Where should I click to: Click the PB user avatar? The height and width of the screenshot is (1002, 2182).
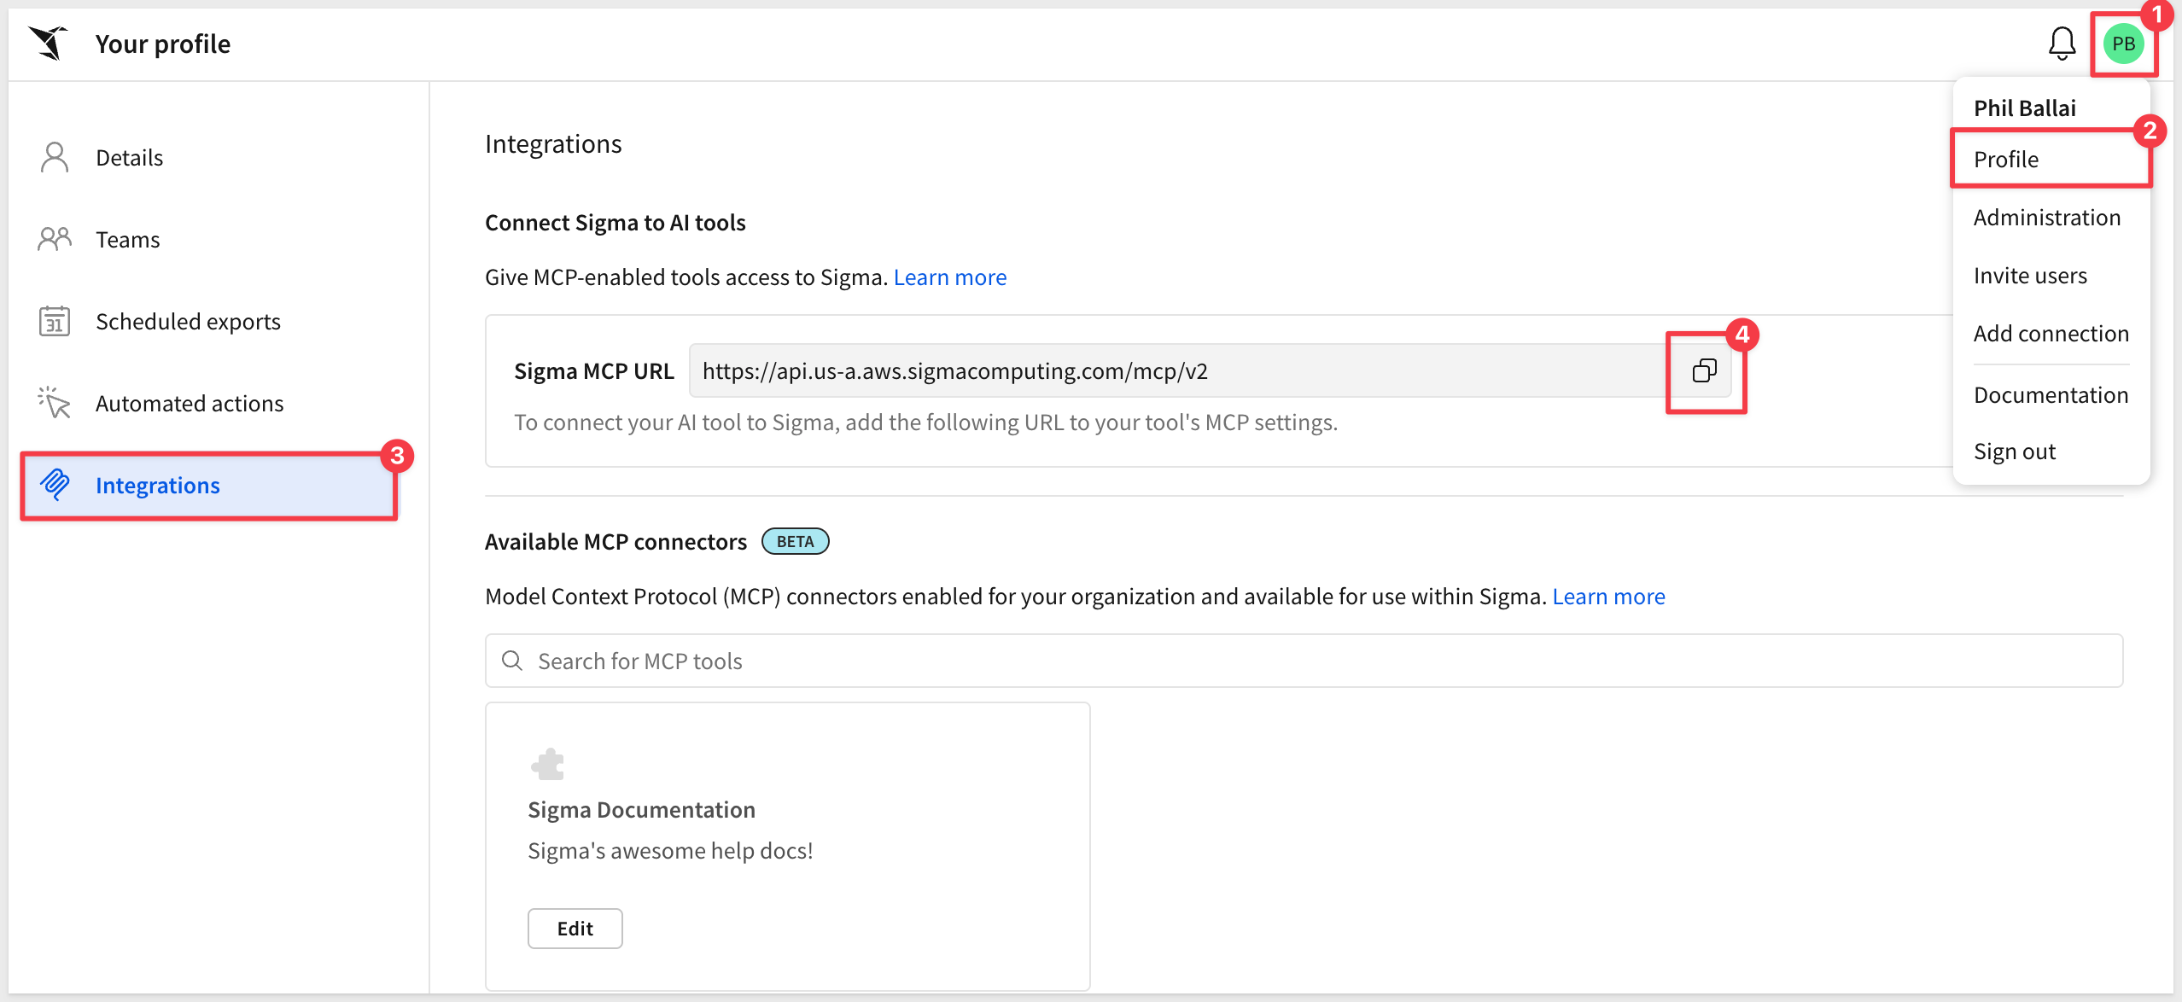(2123, 44)
